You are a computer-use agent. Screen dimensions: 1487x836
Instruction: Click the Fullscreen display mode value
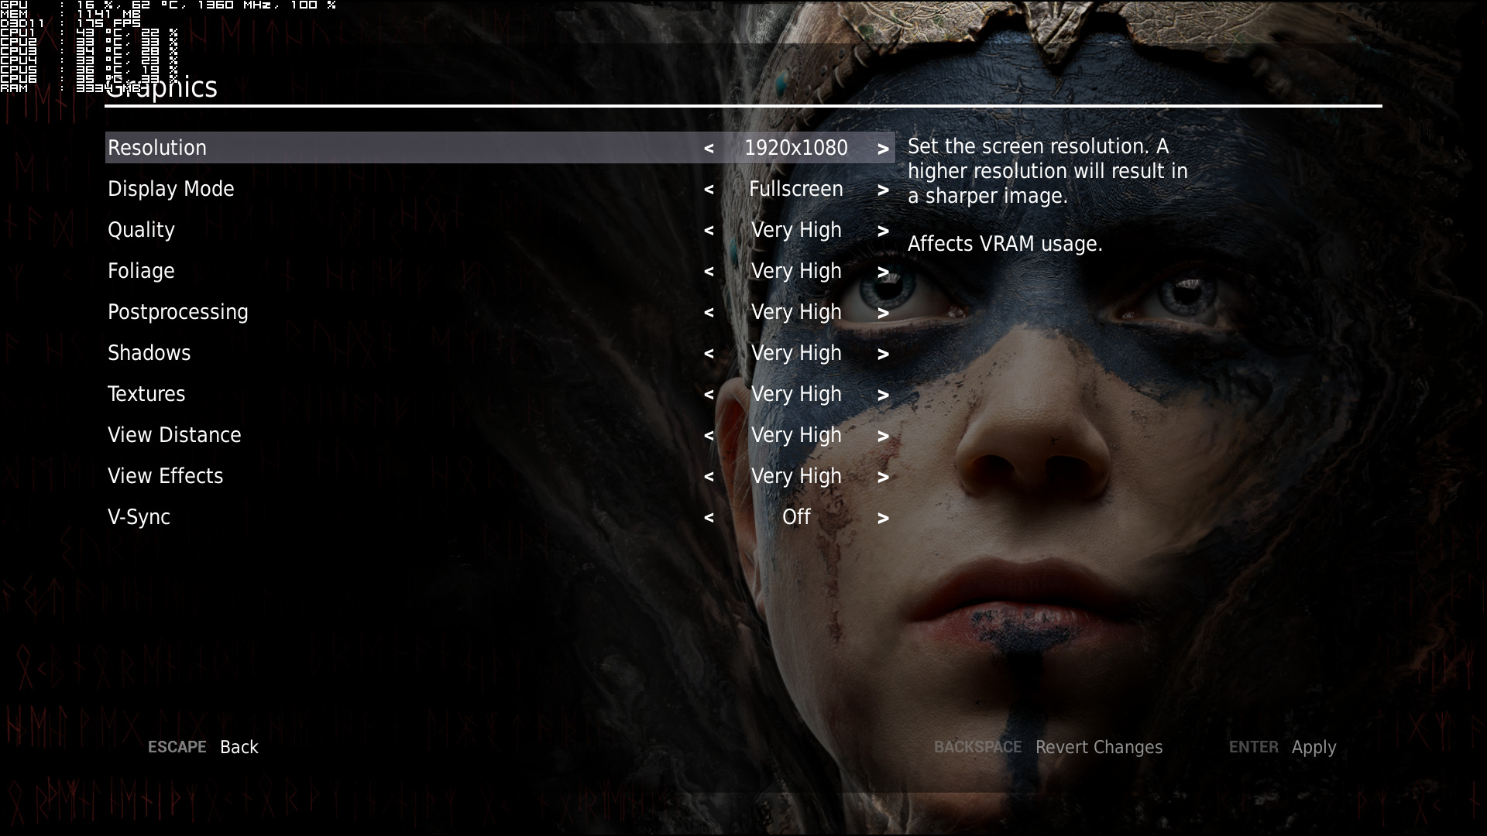(796, 189)
